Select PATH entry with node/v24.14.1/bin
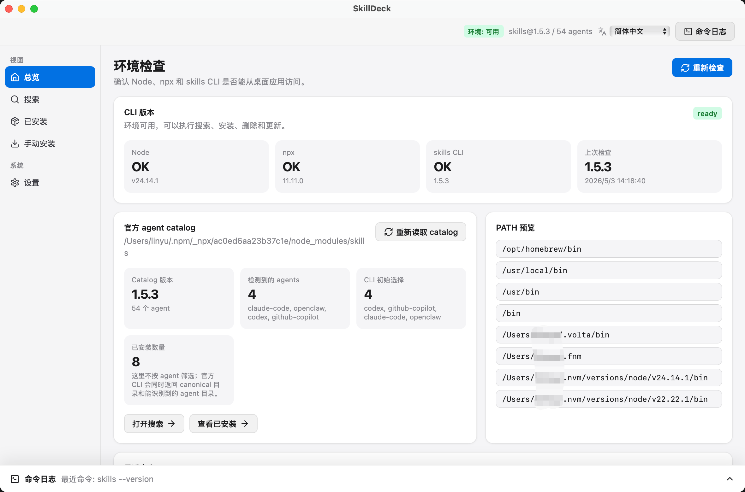This screenshot has width=745, height=492. pos(609,378)
